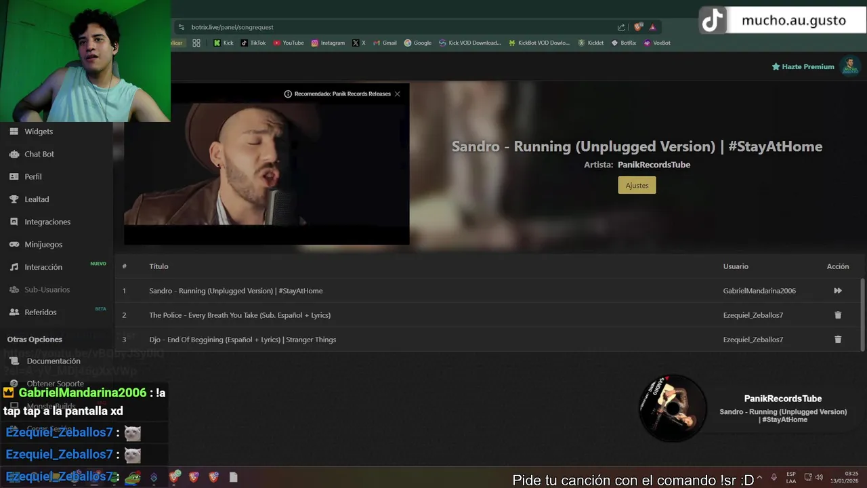
Task: Click the ESP LAA language indicator
Action: pyautogui.click(x=791, y=477)
